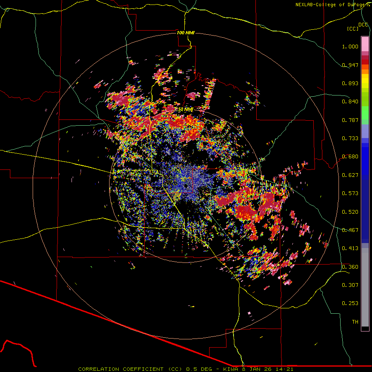Click the 0.787 scale value
Screen dimensions: 372x372
click(x=350, y=120)
